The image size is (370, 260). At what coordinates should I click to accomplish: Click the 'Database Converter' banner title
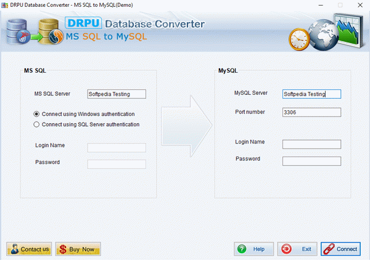tap(155, 24)
